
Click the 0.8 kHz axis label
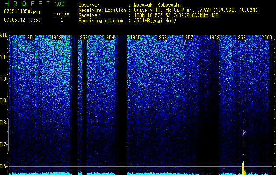point(4,122)
